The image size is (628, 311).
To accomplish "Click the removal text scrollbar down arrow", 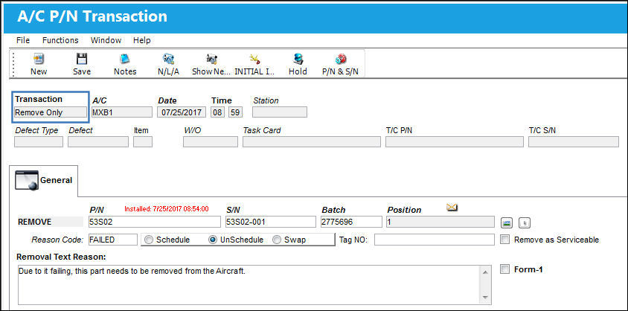I will click(485, 298).
